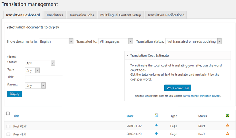Sort the table by Date
Screen dimensions: 236x138
(130, 116)
